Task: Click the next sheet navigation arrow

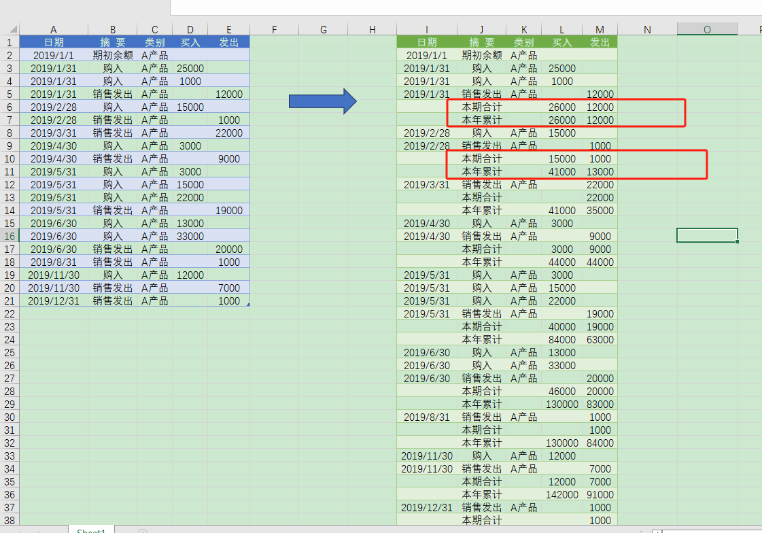Action: (39, 530)
